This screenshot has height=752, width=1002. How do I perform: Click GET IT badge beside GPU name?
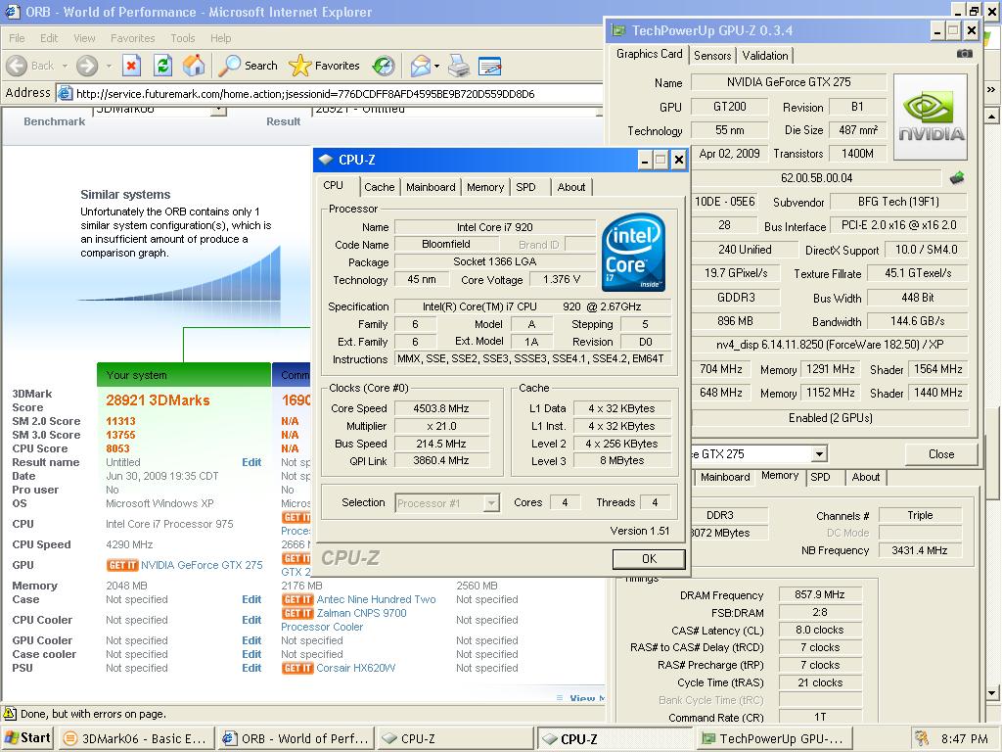pos(122,565)
